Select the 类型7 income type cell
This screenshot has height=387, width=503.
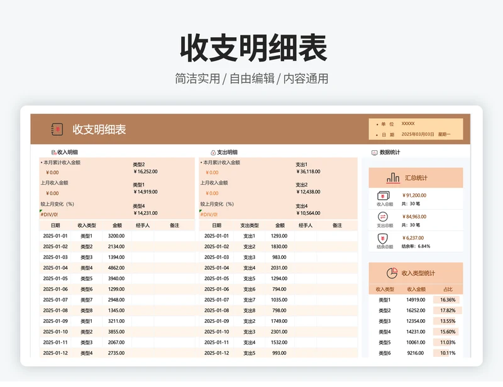point(86,300)
